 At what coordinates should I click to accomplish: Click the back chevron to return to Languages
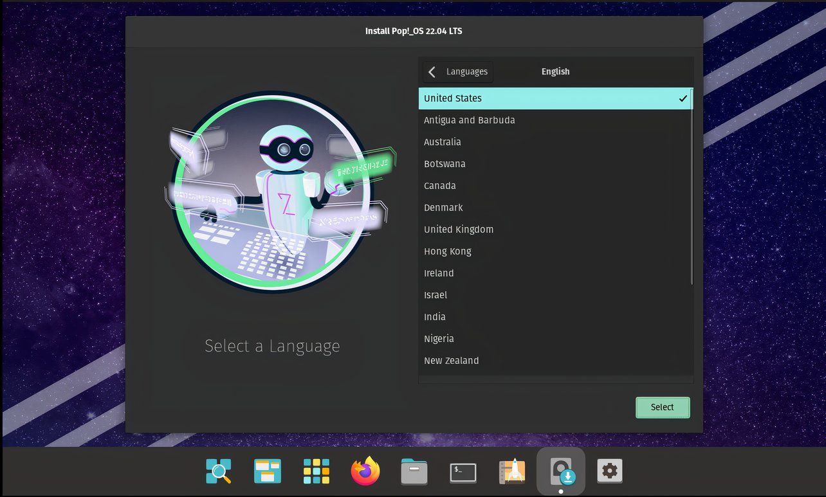431,71
